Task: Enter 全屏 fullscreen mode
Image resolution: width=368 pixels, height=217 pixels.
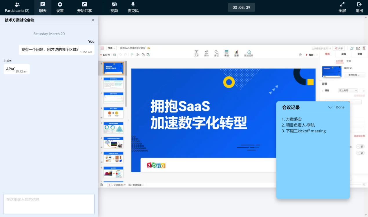Action: pos(342,8)
